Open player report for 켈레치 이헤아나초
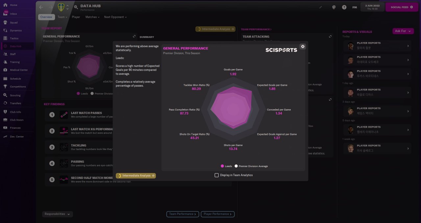This screenshot has height=223, width=421. pyautogui.click(x=377, y=130)
